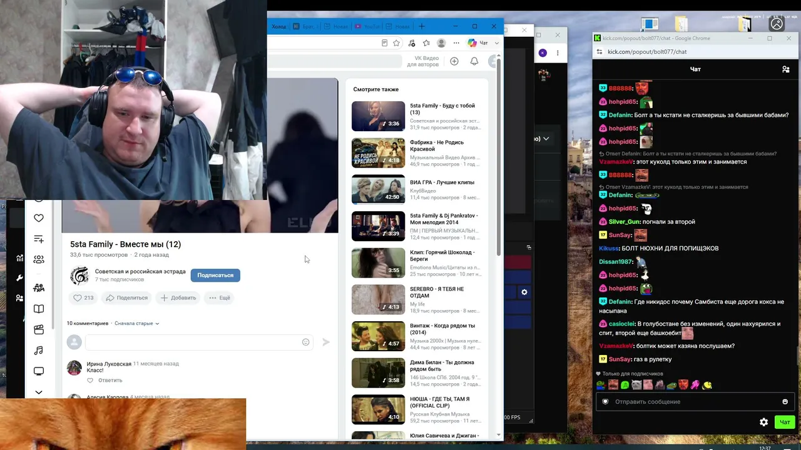The image size is (801, 450).
Task: Open the emoji picker in comment field
Action: pyautogui.click(x=305, y=342)
